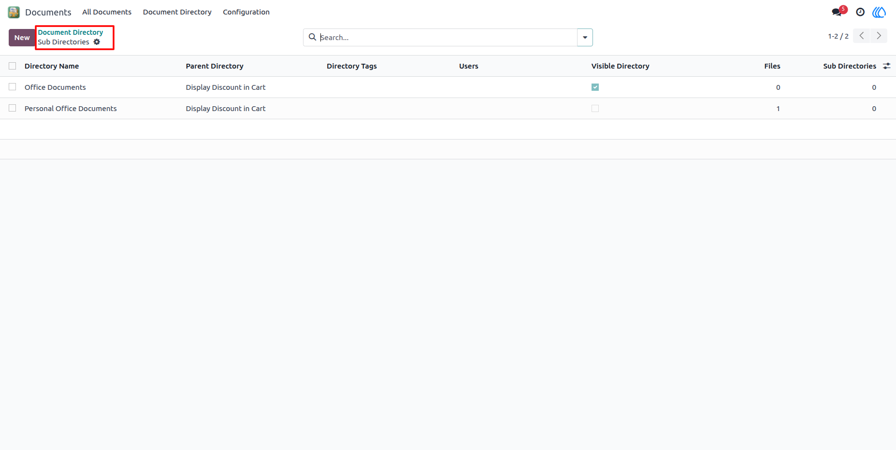This screenshot has width=896, height=450.
Task: Toggle Visible Directory for Personal Office Documents
Action: coord(595,109)
